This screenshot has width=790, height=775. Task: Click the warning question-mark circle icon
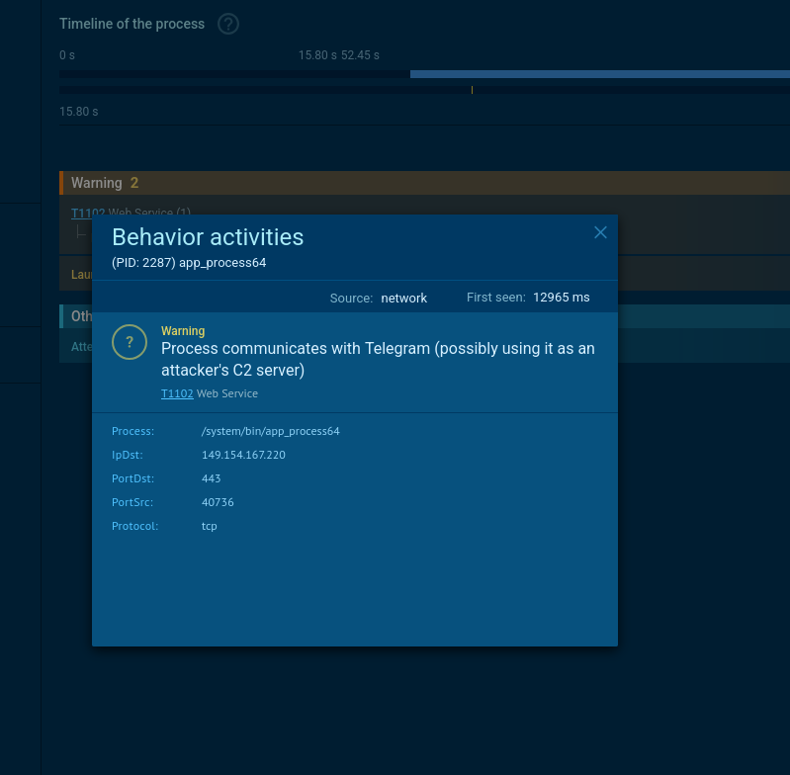click(130, 342)
